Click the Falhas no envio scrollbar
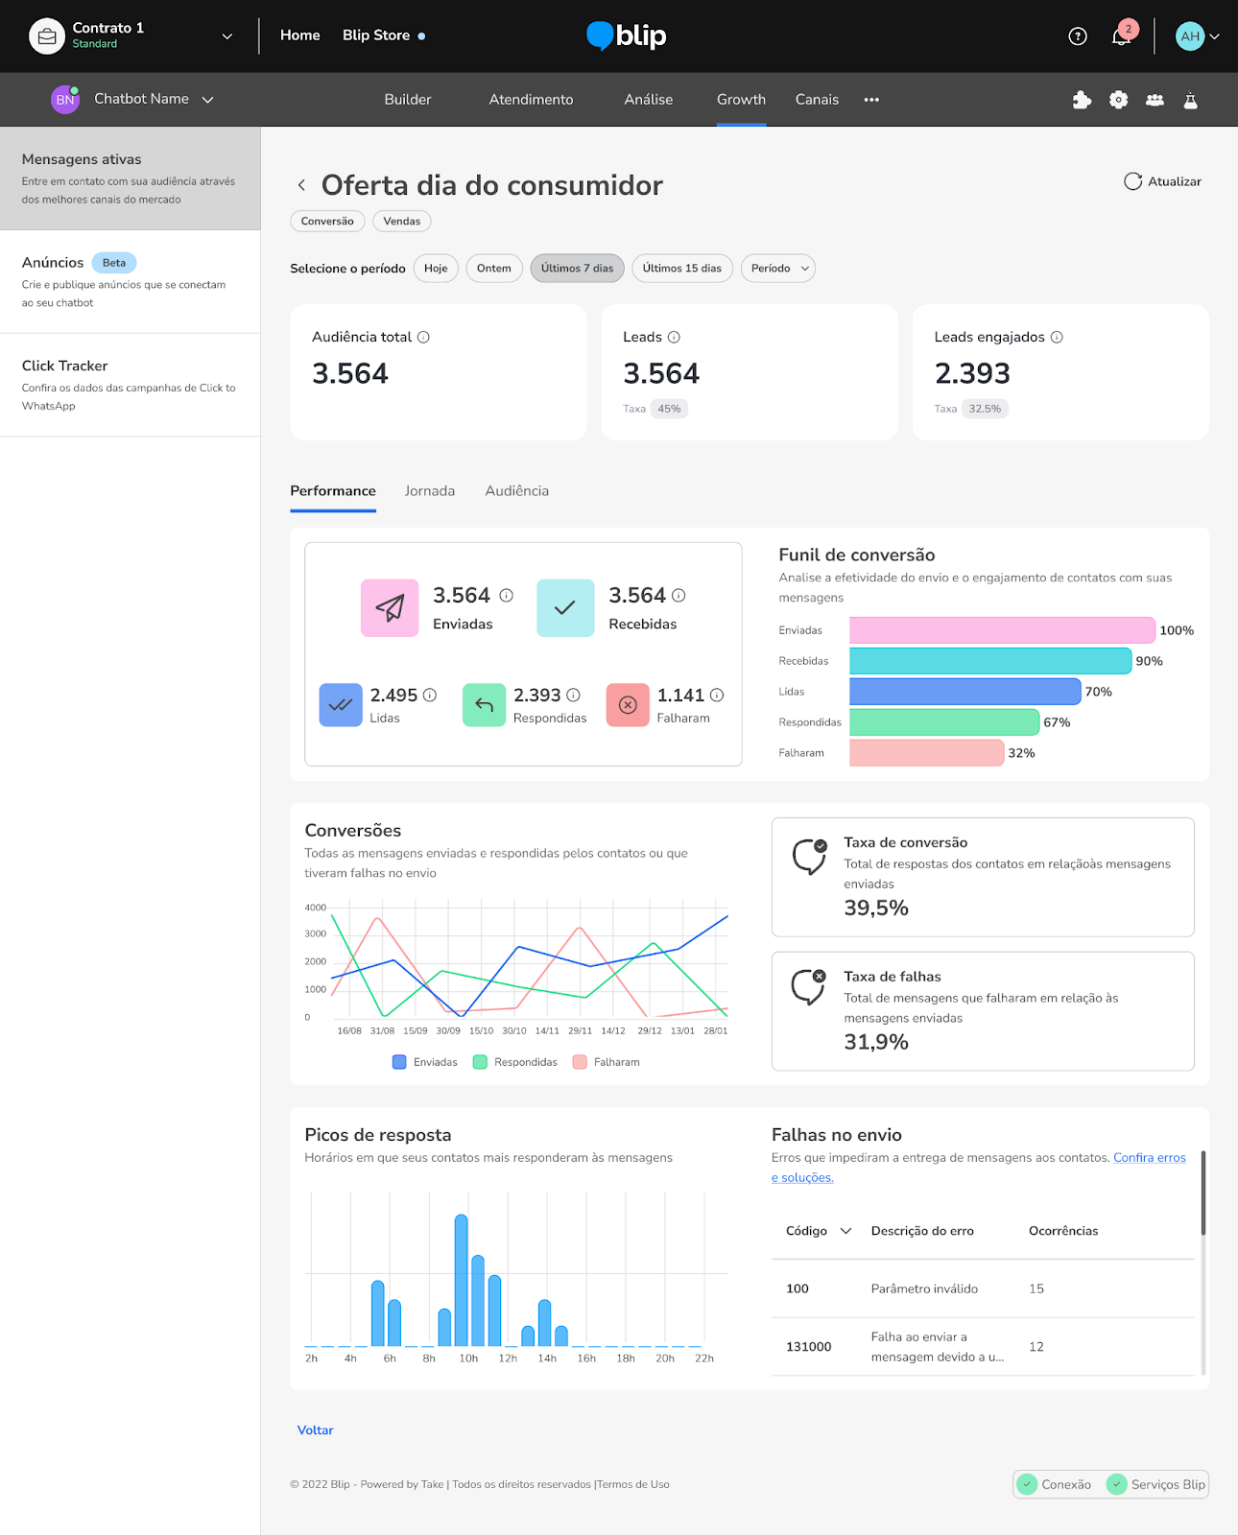Screen dimensions: 1238x1535 [1202, 1194]
